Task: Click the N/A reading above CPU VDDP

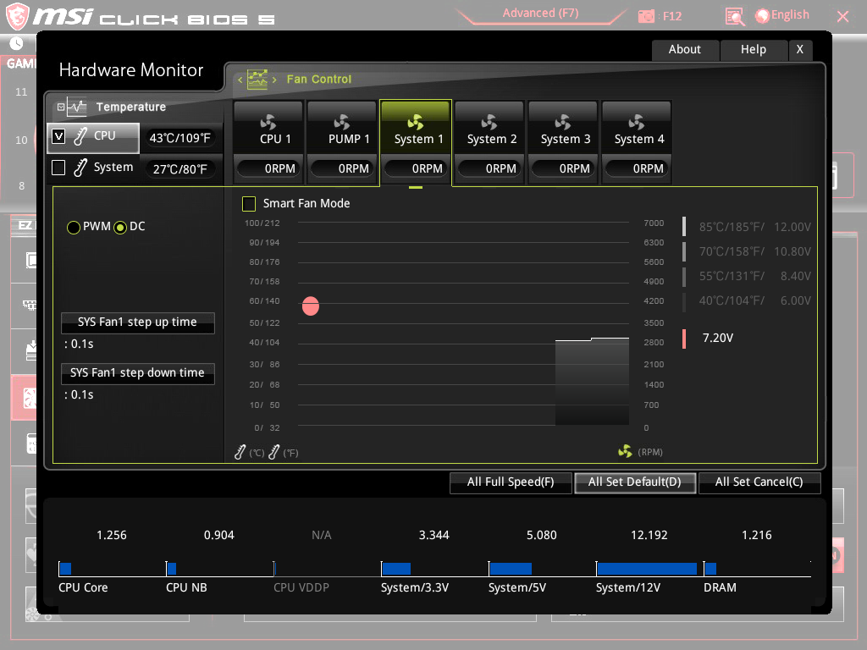Action: click(x=321, y=535)
